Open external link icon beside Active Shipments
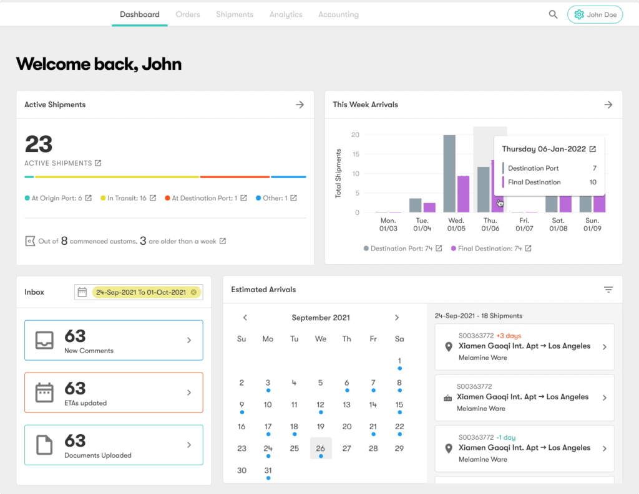The image size is (639, 494). (98, 163)
